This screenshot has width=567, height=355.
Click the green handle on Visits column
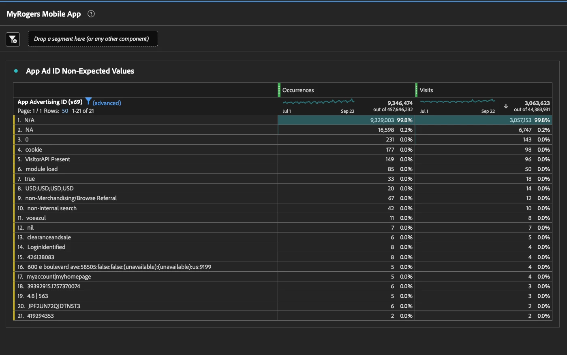coord(416,90)
